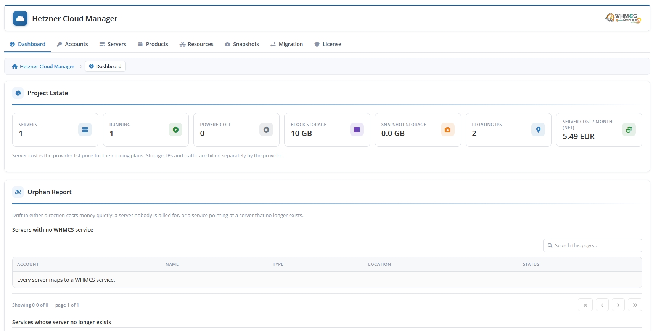Screen dimensions: 653x331
Task: Click the '5.49 EUR' server cost value
Action: tap(579, 136)
